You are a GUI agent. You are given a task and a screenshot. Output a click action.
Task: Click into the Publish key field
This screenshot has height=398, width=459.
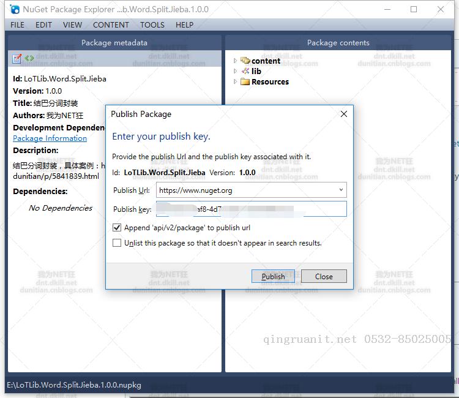[251, 209]
